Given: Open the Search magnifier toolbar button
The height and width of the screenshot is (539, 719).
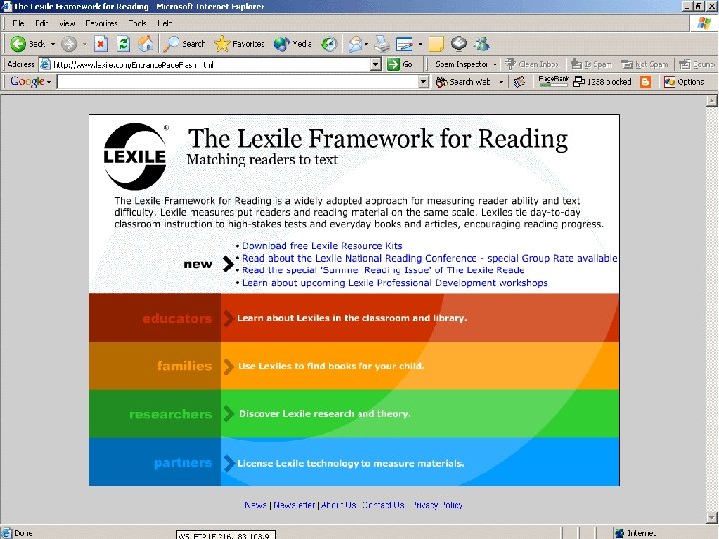Looking at the screenshot, I should 185,44.
